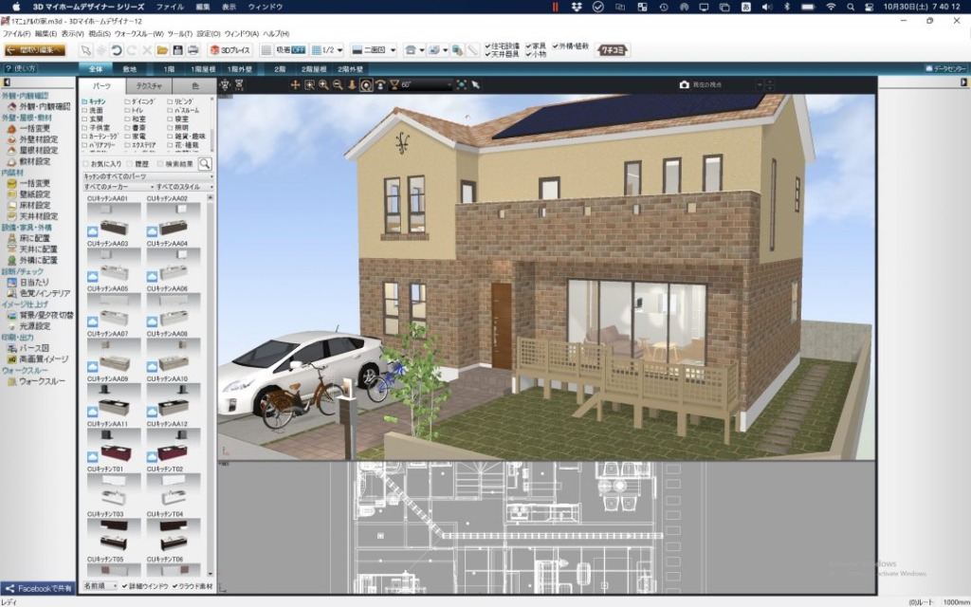The width and height of the screenshot is (971, 607).
Task: Click the Undo arrow icon in the toolbar
Action: point(117,50)
